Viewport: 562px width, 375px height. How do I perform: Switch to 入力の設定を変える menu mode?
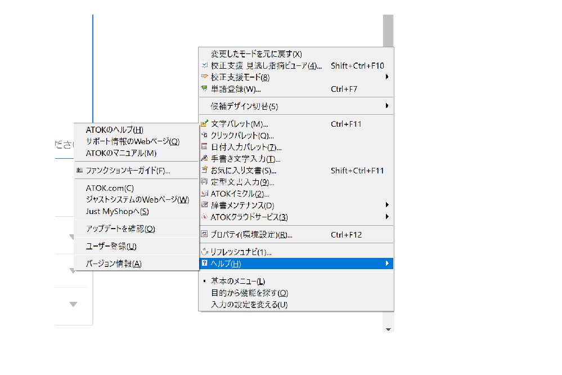(x=249, y=305)
